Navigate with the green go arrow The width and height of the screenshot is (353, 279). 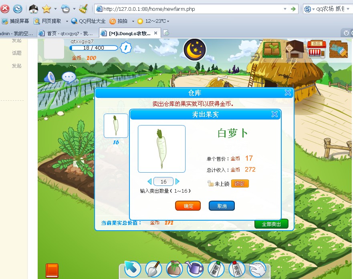tap(293, 9)
